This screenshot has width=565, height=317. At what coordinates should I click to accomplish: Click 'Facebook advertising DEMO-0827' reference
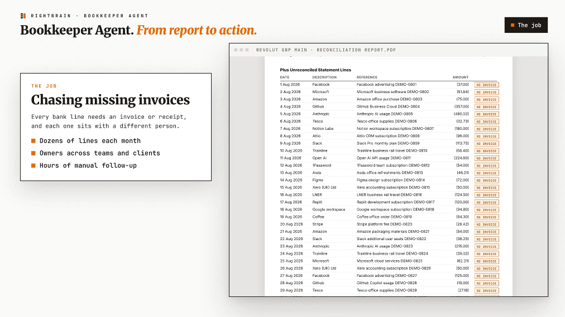coord(387,276)
